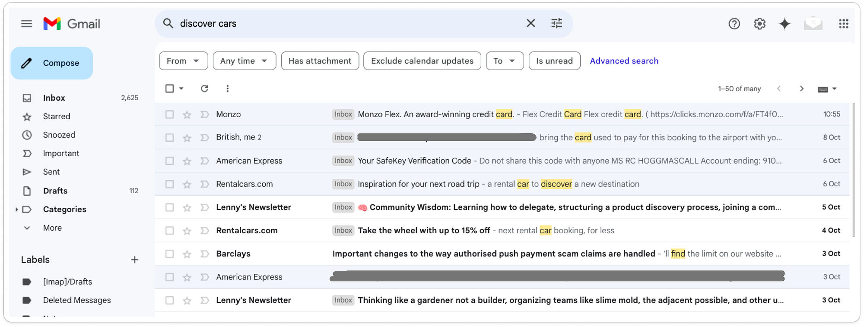864x327 pixels.
Task: Open the [Imap]/Drafts label
Action: tap(67, 282)
